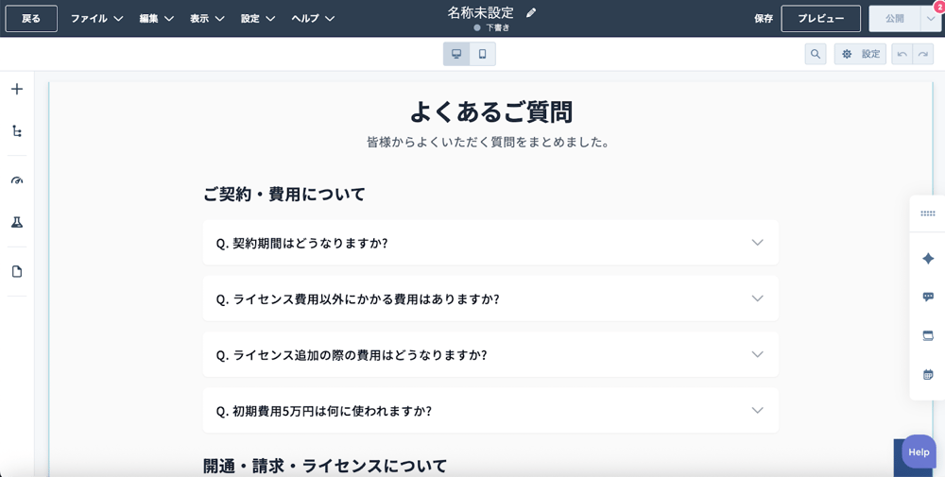Click the search magnifier icon

pos(816,54)
